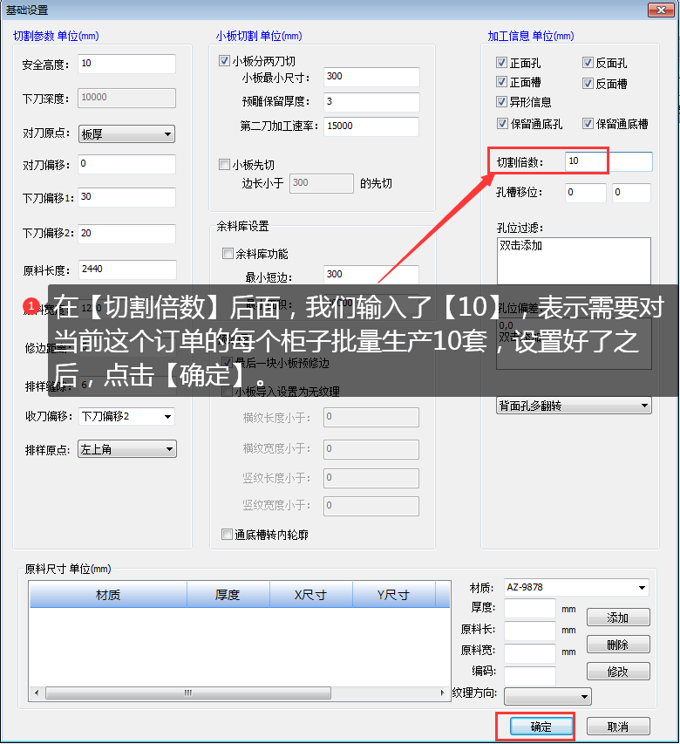Toggle 正面槽 checkbox
The height and width of the screenshot is (744, 680).
(x=501, y=82)
